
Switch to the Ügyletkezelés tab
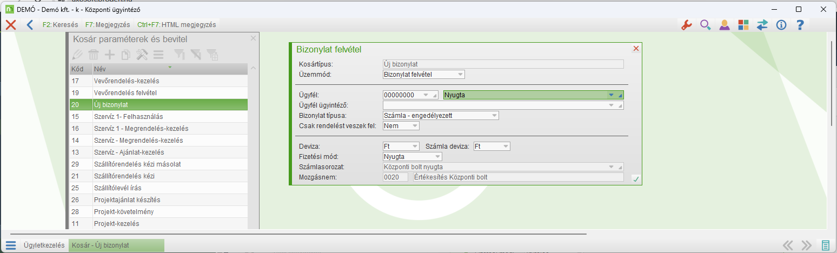[44, 245]
